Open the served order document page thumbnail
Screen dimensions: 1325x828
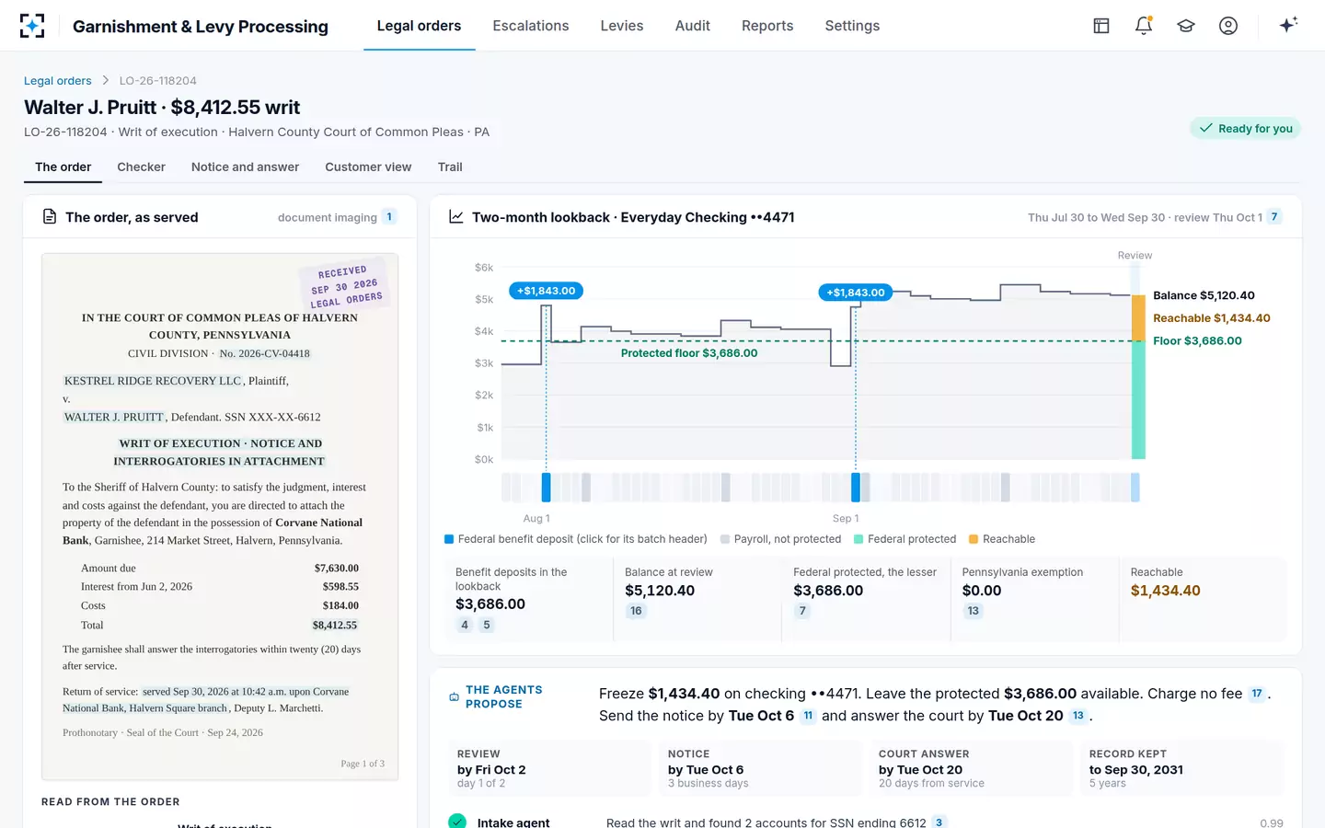220,517
